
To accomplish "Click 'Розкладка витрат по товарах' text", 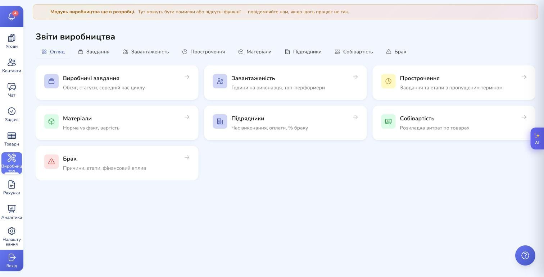I will tap(435, 128).
